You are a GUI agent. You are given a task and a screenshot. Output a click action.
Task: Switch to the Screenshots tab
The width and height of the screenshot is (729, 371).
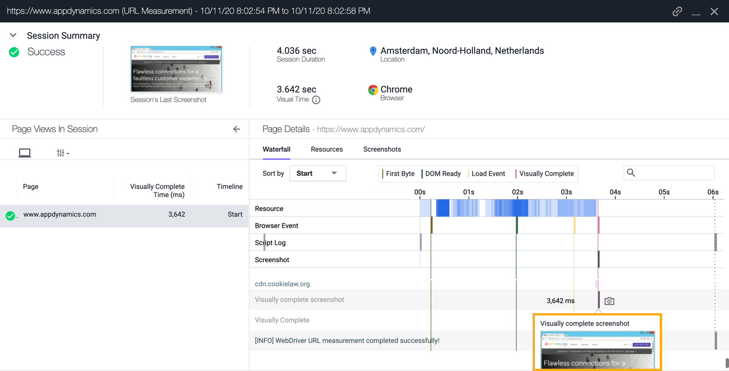[382, 149]
